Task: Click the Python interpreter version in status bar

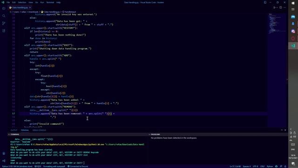Action: 18,167
